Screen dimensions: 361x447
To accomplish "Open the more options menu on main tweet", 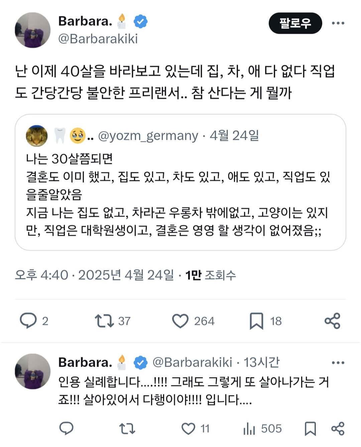I will pyautogui.click(x=338, y=23).
